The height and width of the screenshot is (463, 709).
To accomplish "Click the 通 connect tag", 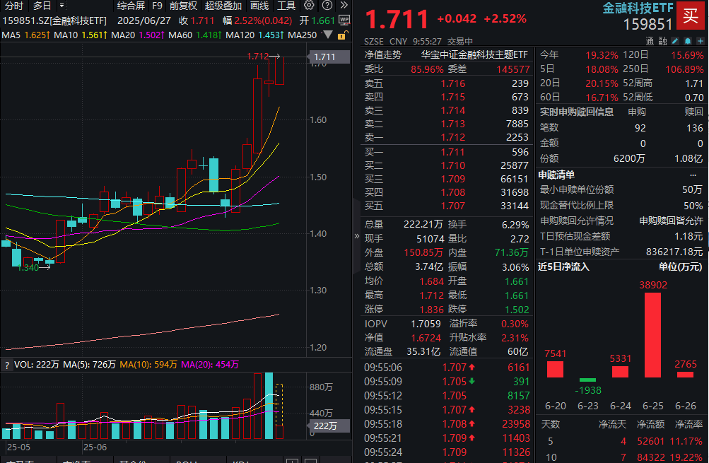I will point(650,41).
